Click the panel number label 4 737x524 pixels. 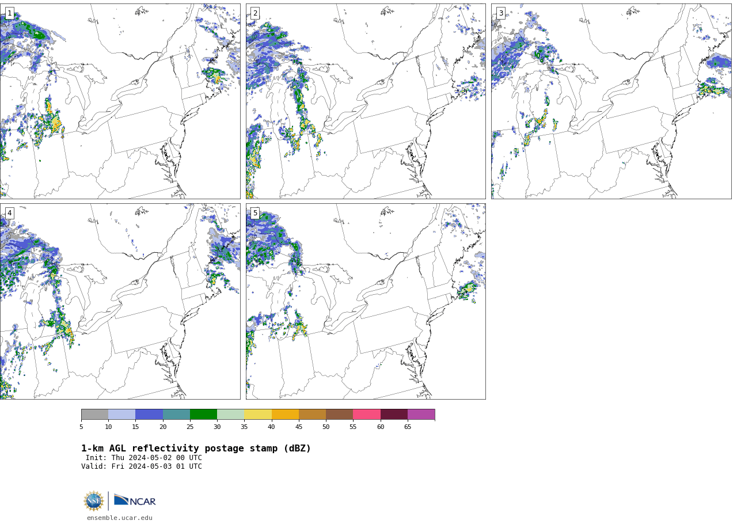tap(9, 213)
